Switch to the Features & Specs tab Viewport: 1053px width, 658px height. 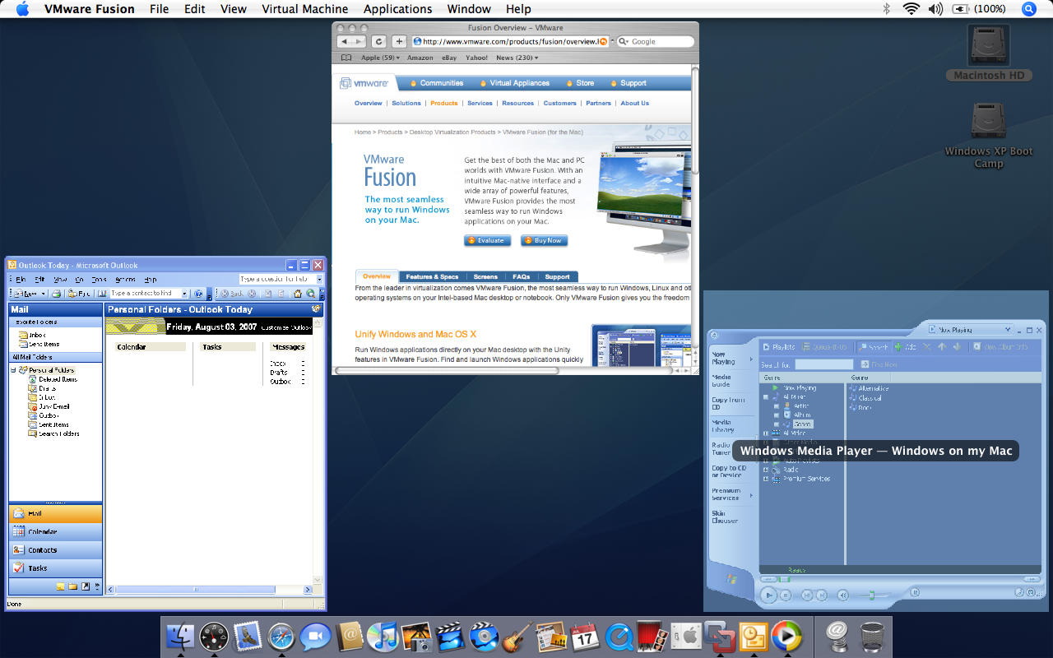[432, 276]
